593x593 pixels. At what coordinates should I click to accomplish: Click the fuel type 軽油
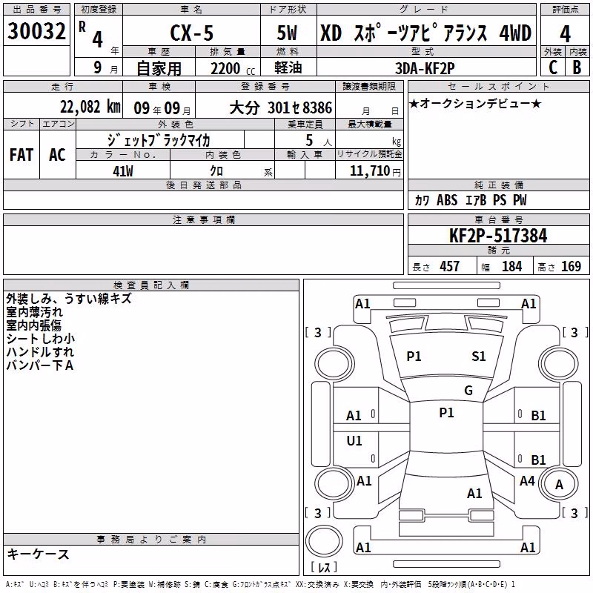(288, 67)
